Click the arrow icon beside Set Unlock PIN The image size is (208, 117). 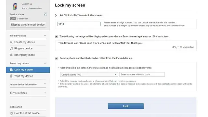pyautogui.click(x=56, y=15)
